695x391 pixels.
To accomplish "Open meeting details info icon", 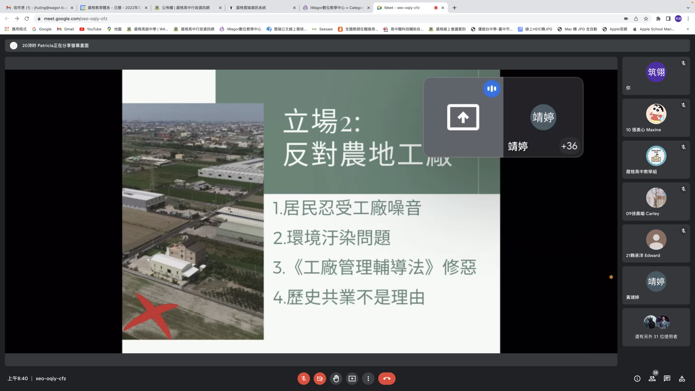I will pyautogui.click(x=637, y=379).
